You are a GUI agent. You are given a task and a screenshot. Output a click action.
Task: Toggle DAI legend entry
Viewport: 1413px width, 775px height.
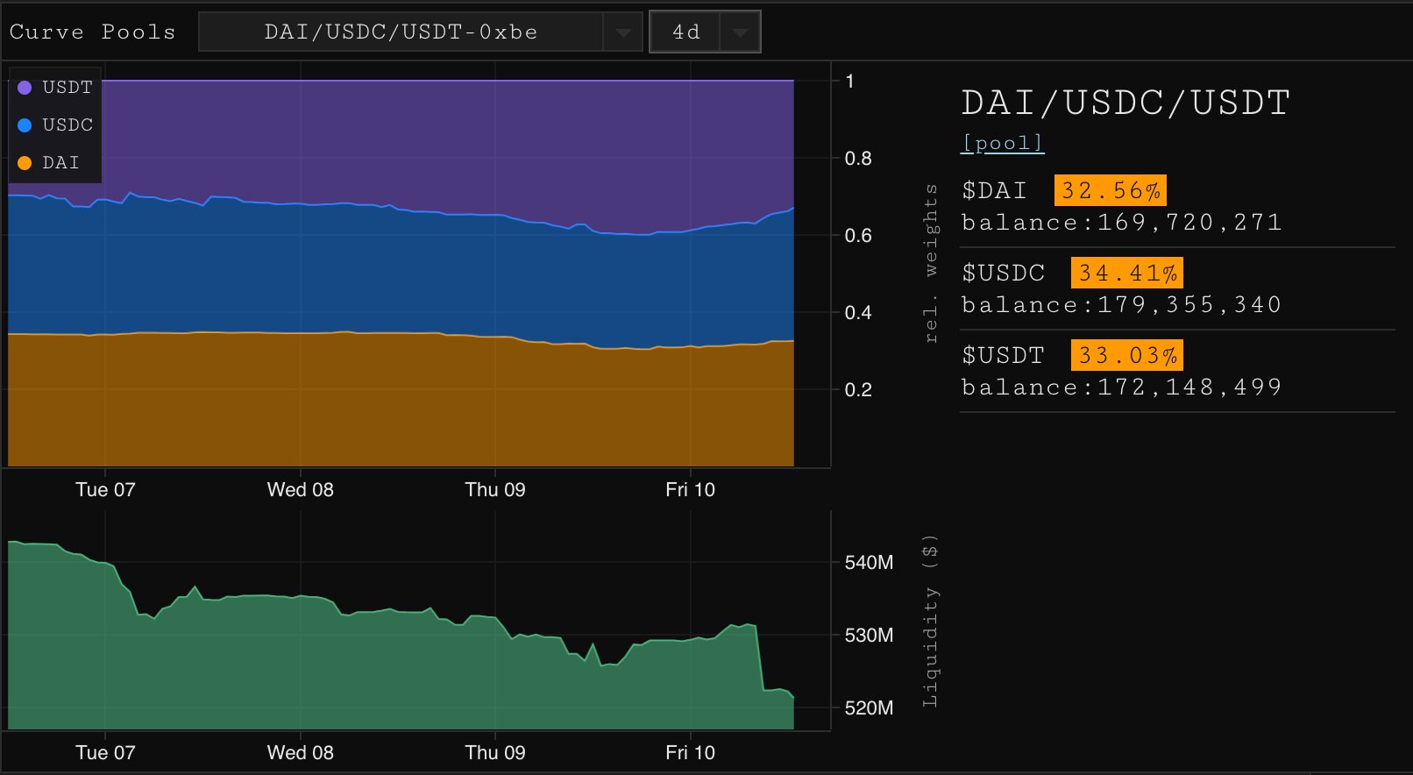tap(49, 162)
